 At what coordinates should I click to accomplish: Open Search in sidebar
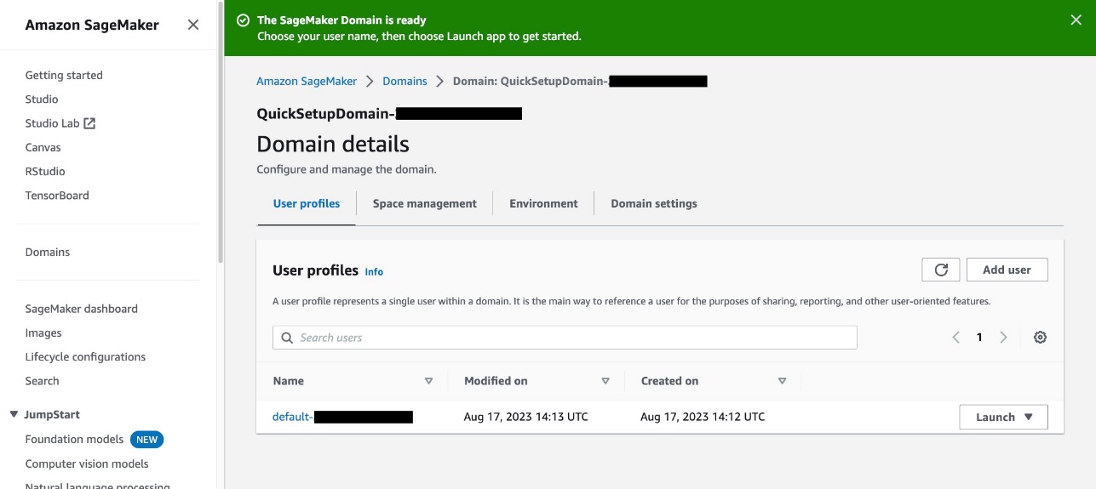42,381
